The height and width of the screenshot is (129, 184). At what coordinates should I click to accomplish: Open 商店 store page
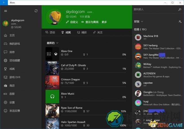(12, 86)
